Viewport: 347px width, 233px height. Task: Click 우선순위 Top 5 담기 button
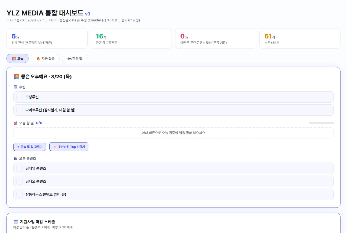click(x=69, y=147)
